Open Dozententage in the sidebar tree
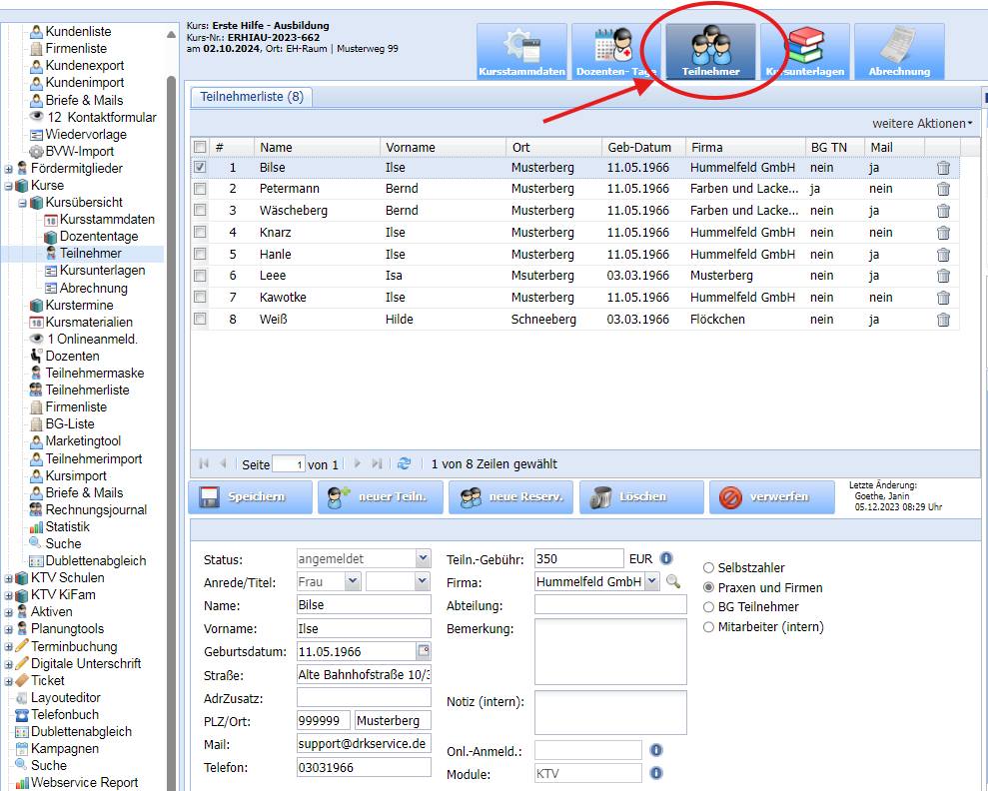Image resolution: width=988 pixels, height=791 pixels. point(99,237)
